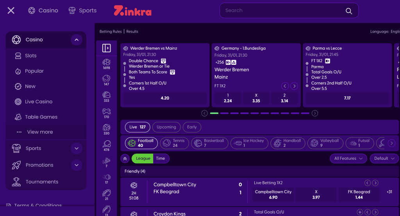Click the Both Teams To Score diamond icon
This screenshot has height=216, width=400.
(172, 72)
